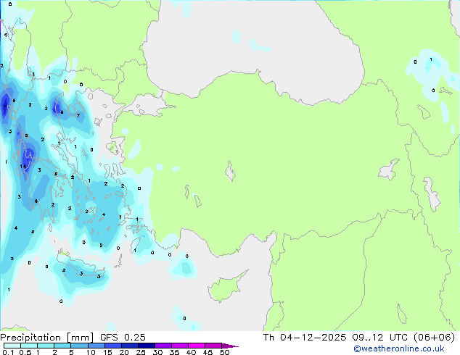This screenshot has height=355, width=460.
Task: Click the 'Precipitation [mm]' title text
Action: tap(47, 338)
